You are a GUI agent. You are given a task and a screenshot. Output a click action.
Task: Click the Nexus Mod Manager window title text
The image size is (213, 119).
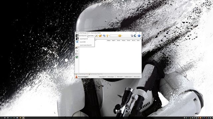tap(89, 33)
